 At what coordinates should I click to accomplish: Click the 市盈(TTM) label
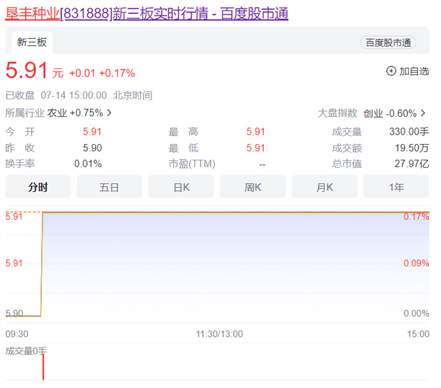(x=192, y=164)
